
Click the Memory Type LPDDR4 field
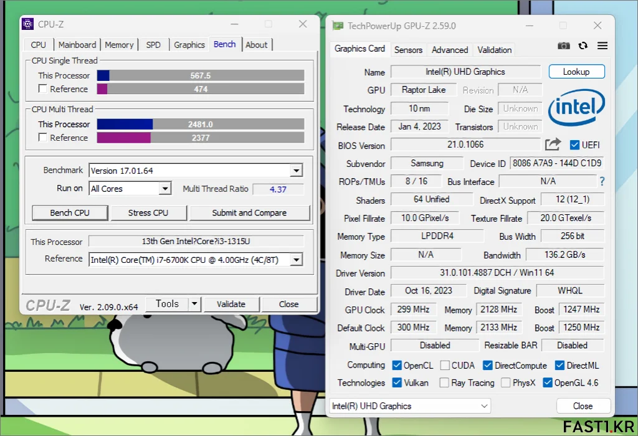(x=437, y=236)
